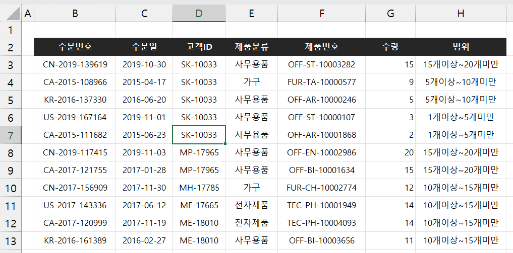
Task: Select column C header
Action: 144,14
